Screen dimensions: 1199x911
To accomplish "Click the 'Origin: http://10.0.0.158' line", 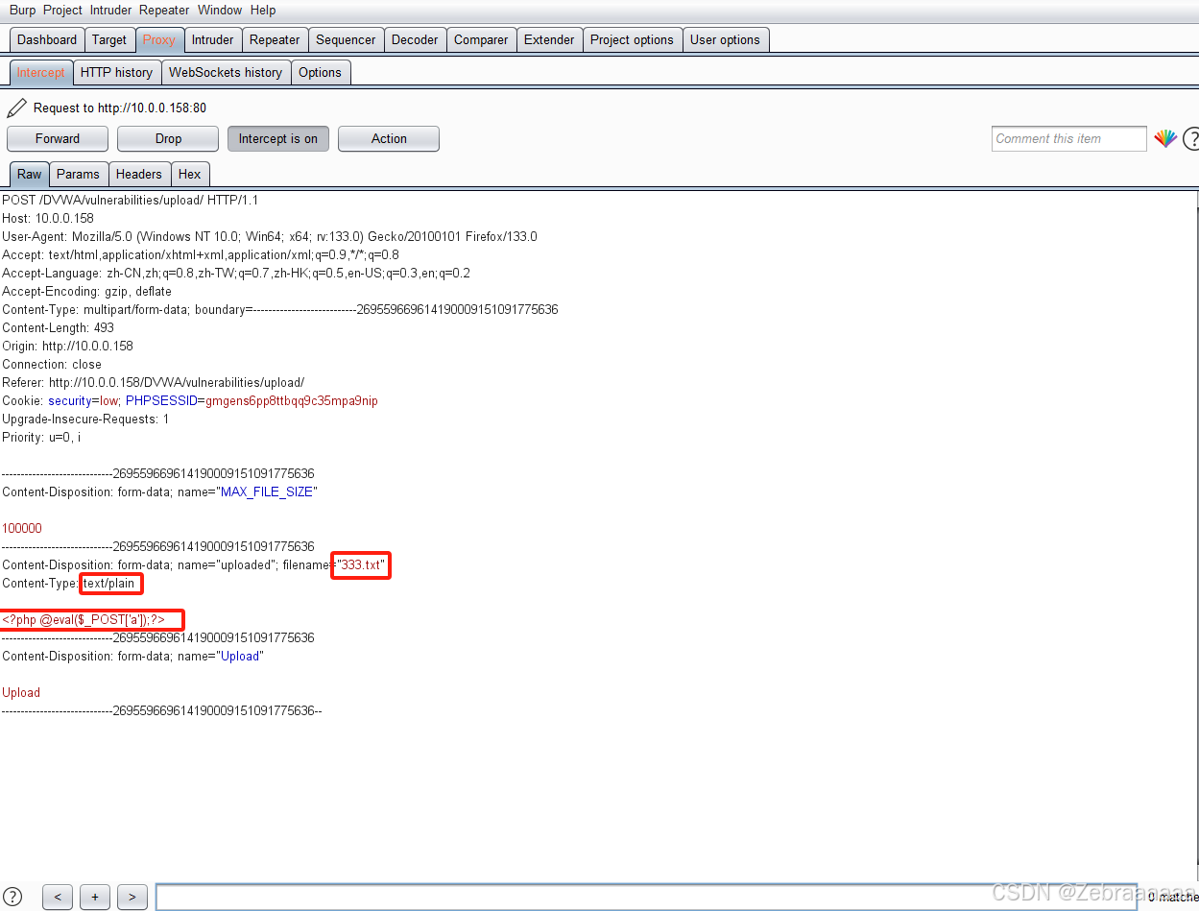I will (67, 346).
